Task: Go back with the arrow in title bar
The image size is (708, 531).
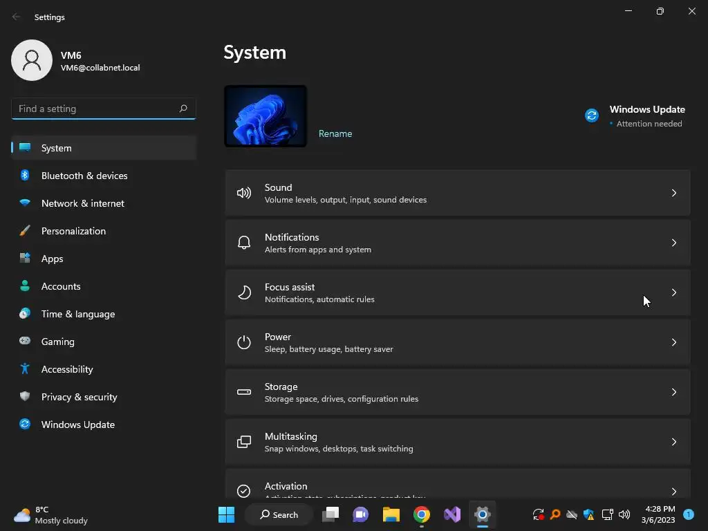Action: [x=17, y=17]
